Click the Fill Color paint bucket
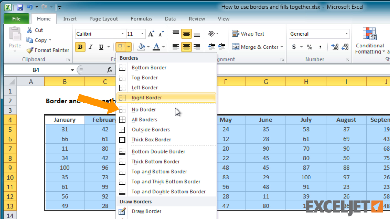 click(x=141, y=47)
